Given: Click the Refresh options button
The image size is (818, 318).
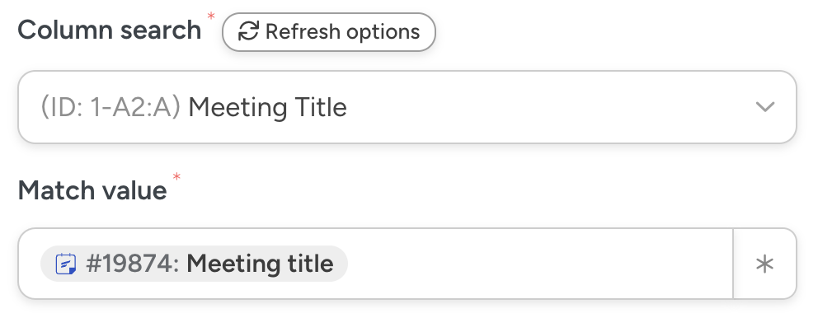Looking at the screenshot, I should pos(329,32).
